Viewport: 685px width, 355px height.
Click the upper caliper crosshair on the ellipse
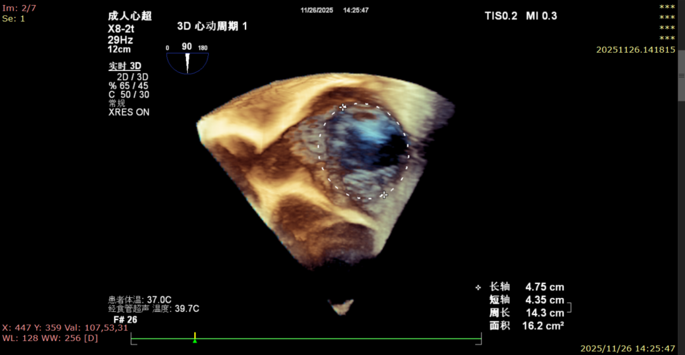coord(343,107)
